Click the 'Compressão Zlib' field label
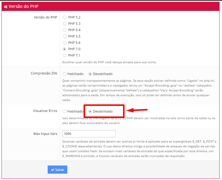The image size is (222, 180). [x=44, y=74]
